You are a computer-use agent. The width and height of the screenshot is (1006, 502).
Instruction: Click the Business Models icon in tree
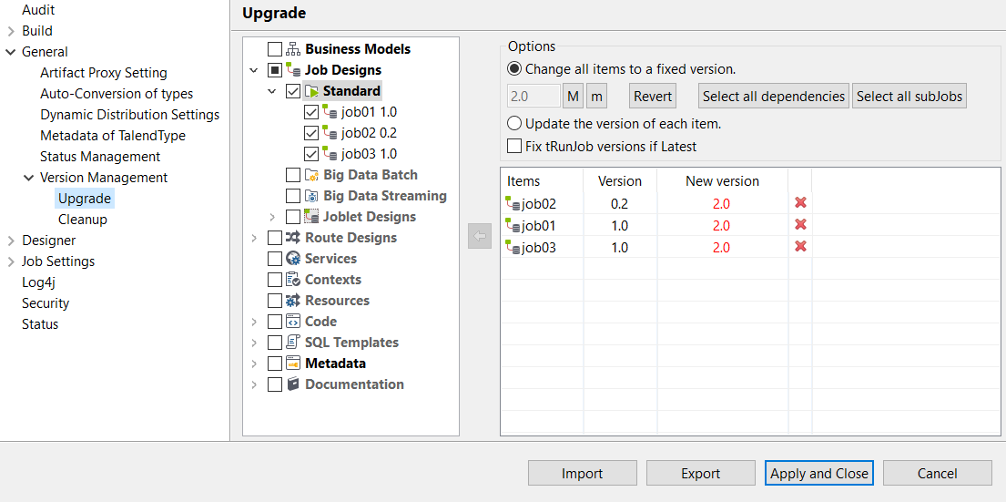click(293, 49)
